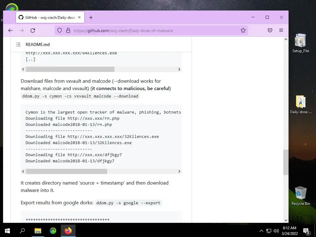Click the cymon code block left scroll arrow
Image resolution: width=316 pixels, height=237 pixels.
click(x=23, y=171)
